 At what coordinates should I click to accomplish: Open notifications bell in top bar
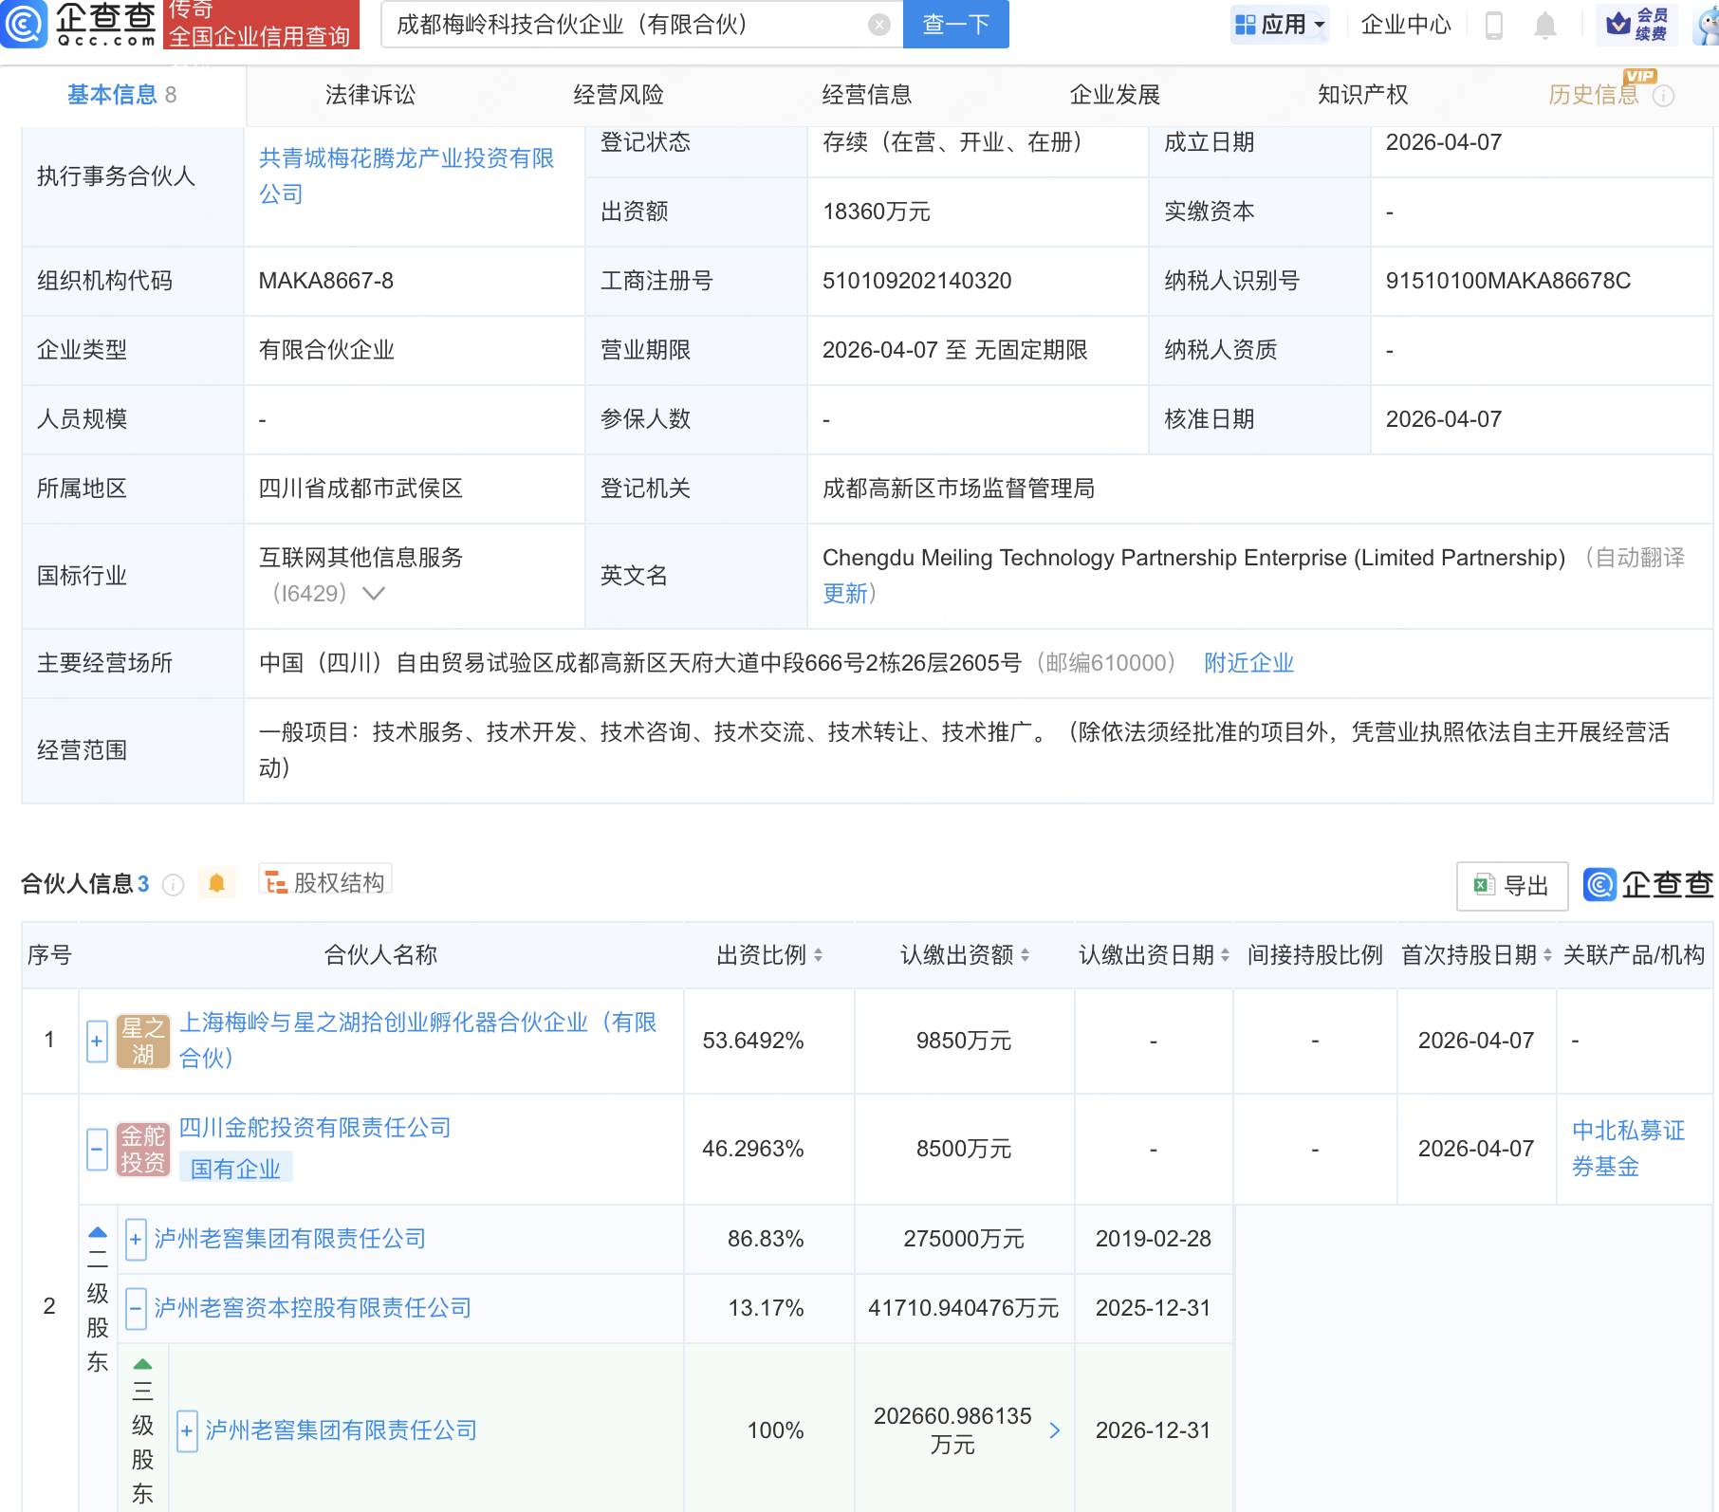1545,26
